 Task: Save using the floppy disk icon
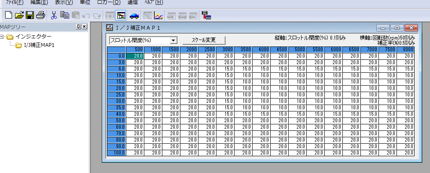point(30,15)
